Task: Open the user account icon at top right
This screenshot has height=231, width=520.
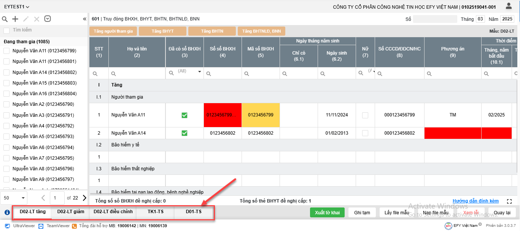Action: [509, 6]
